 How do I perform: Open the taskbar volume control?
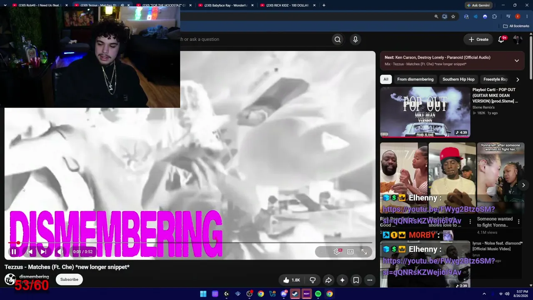[x=507, y=294]
